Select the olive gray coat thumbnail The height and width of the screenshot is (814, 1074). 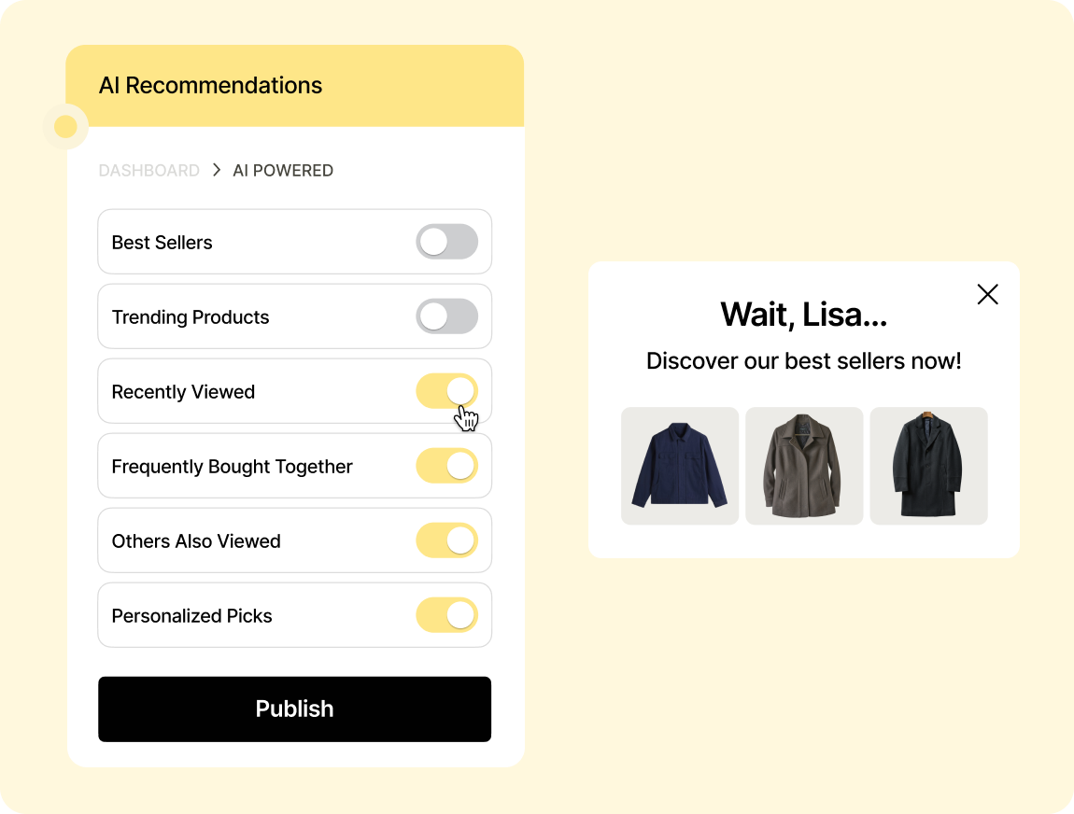(804, 466)
